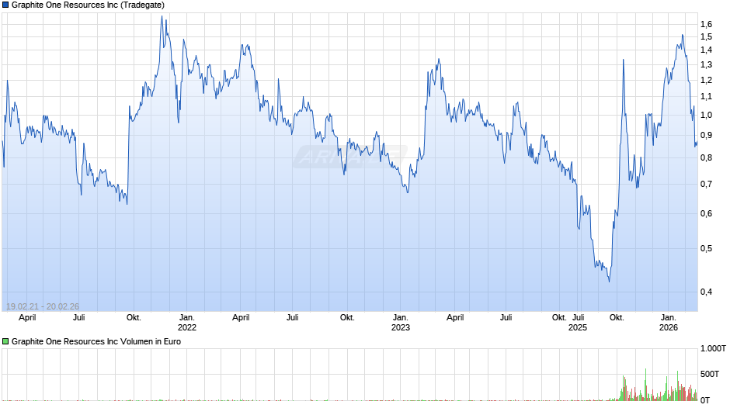Click the '0T' volume axis label
This screenshot has width=730, height=408.
pos(705,400)
